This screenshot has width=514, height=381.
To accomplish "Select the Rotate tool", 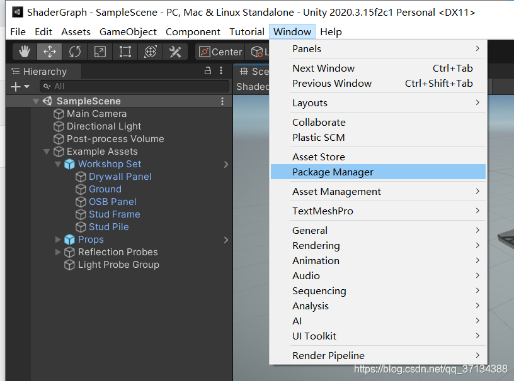I will pos(75,52).
